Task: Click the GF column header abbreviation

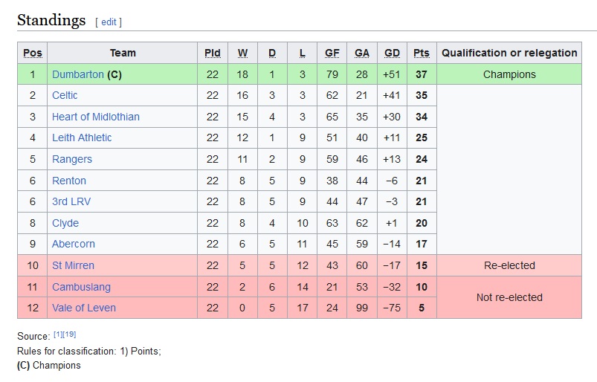Action: (332, 53)
